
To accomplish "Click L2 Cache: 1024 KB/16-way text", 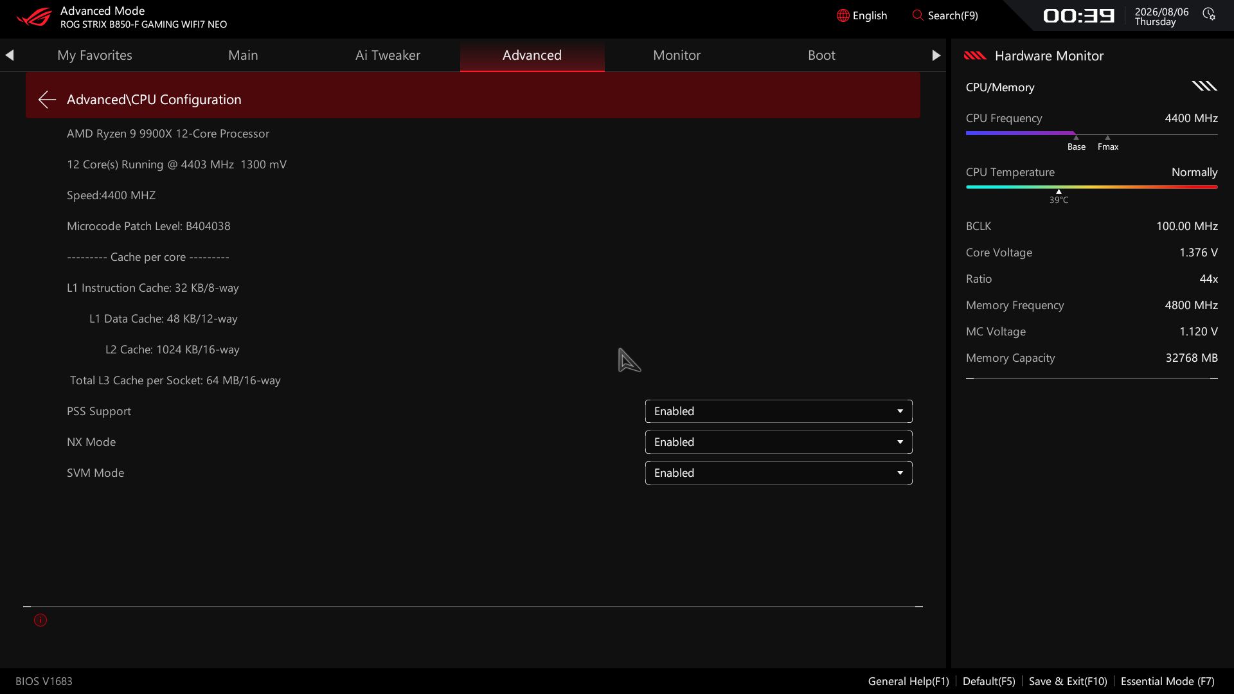I will click(x=172, y=350).
